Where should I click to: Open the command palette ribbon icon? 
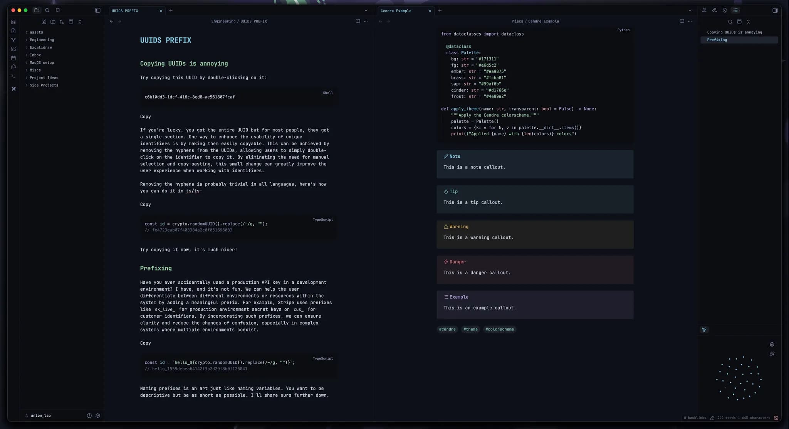click(x=13, y=76)
